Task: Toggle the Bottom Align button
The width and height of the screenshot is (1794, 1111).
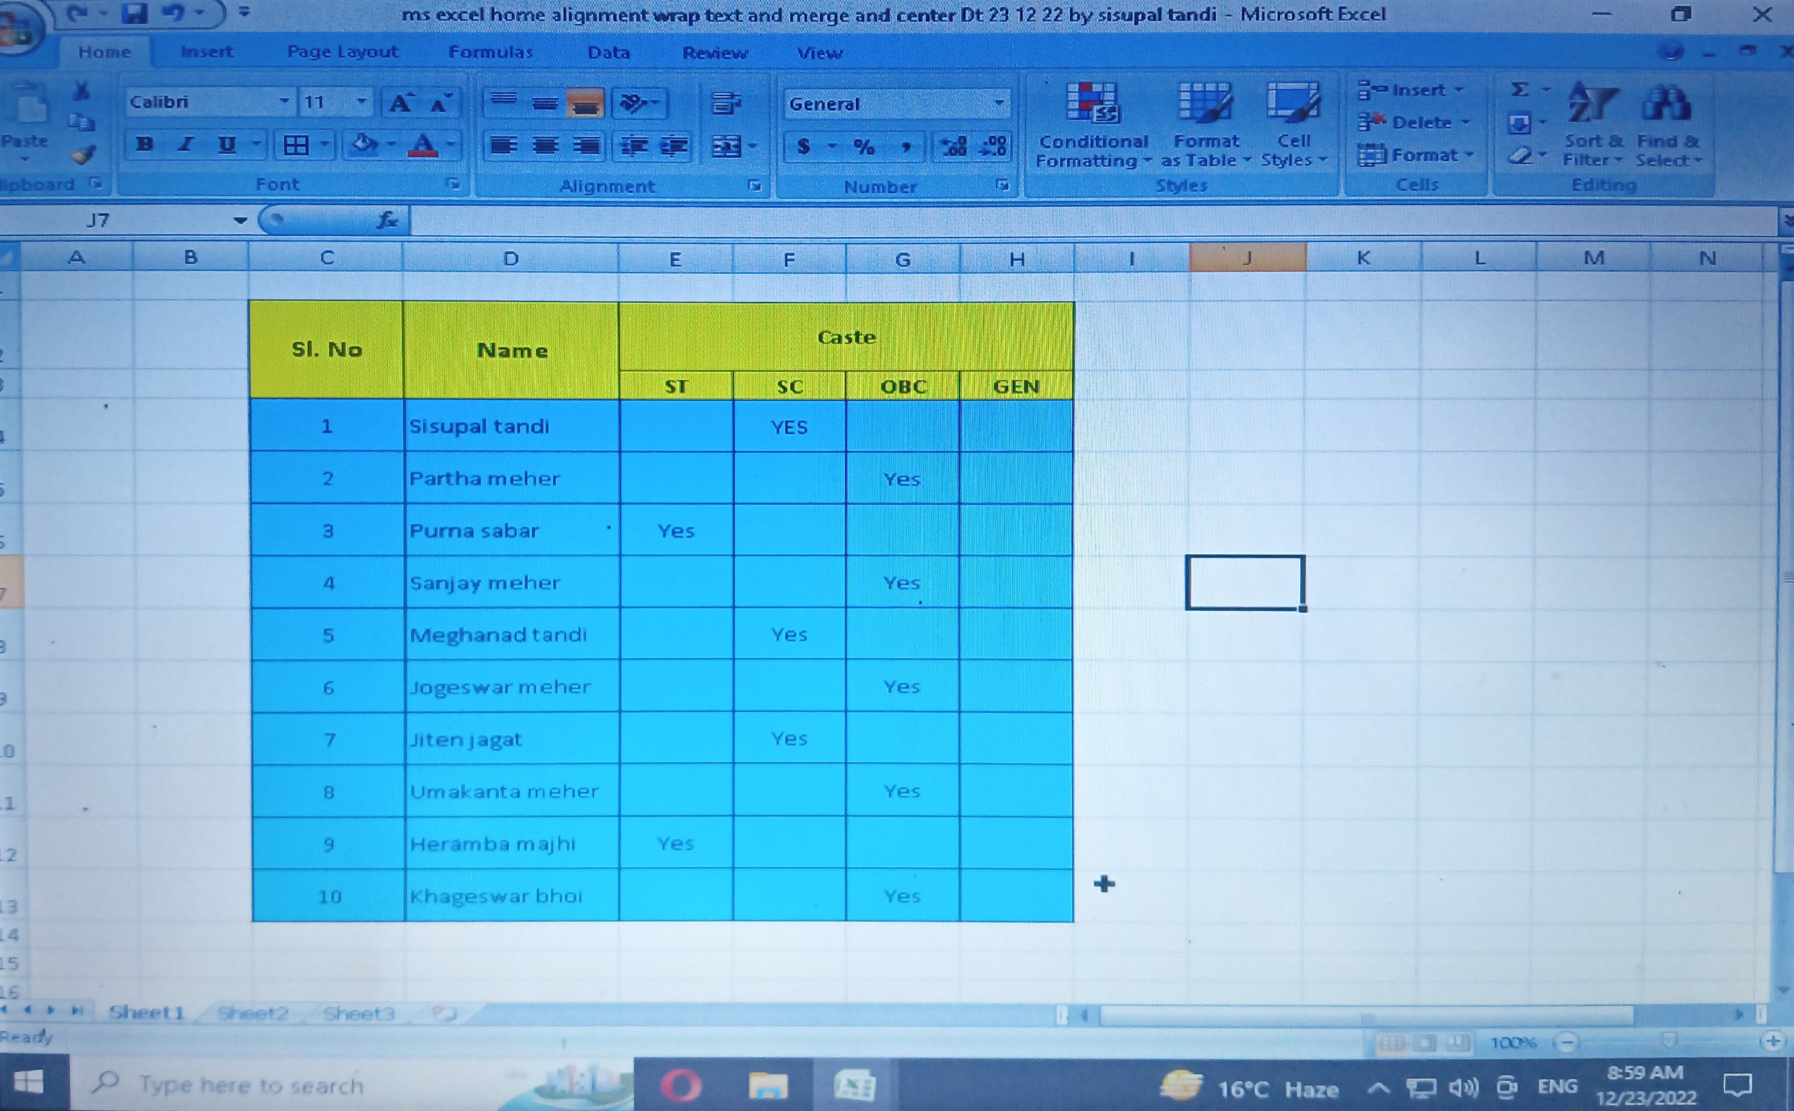Action: click(x=585, y=103)
